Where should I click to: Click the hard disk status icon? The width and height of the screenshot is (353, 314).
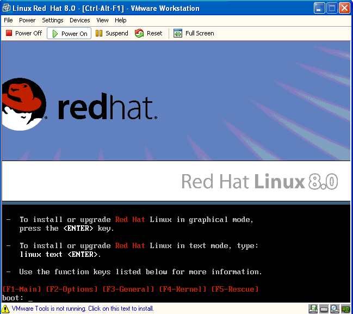[324, 309]
